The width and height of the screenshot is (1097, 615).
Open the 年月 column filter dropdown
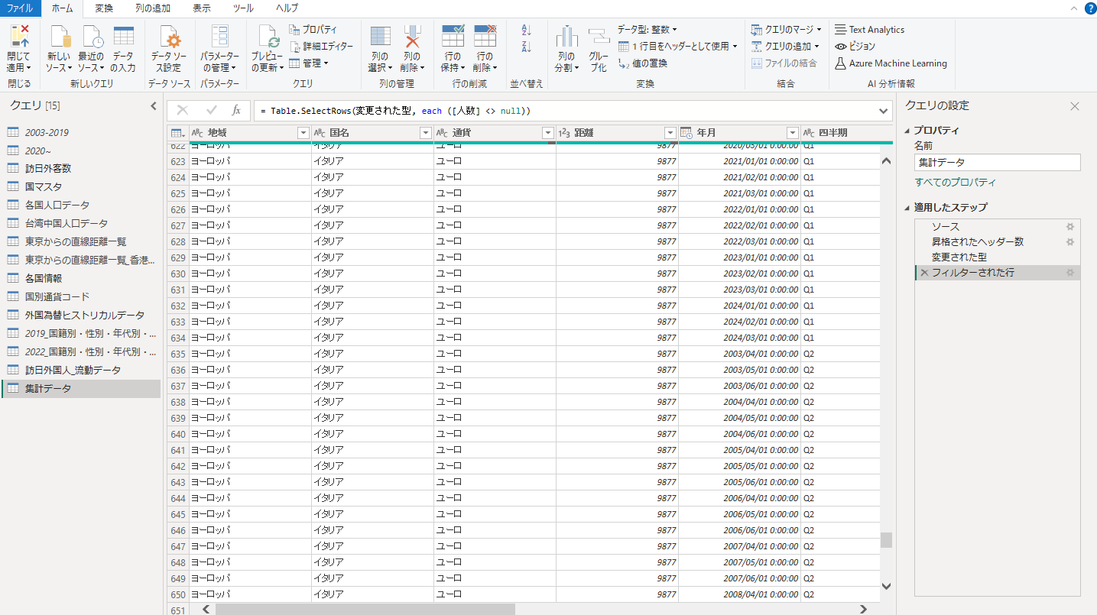point(793,133)
